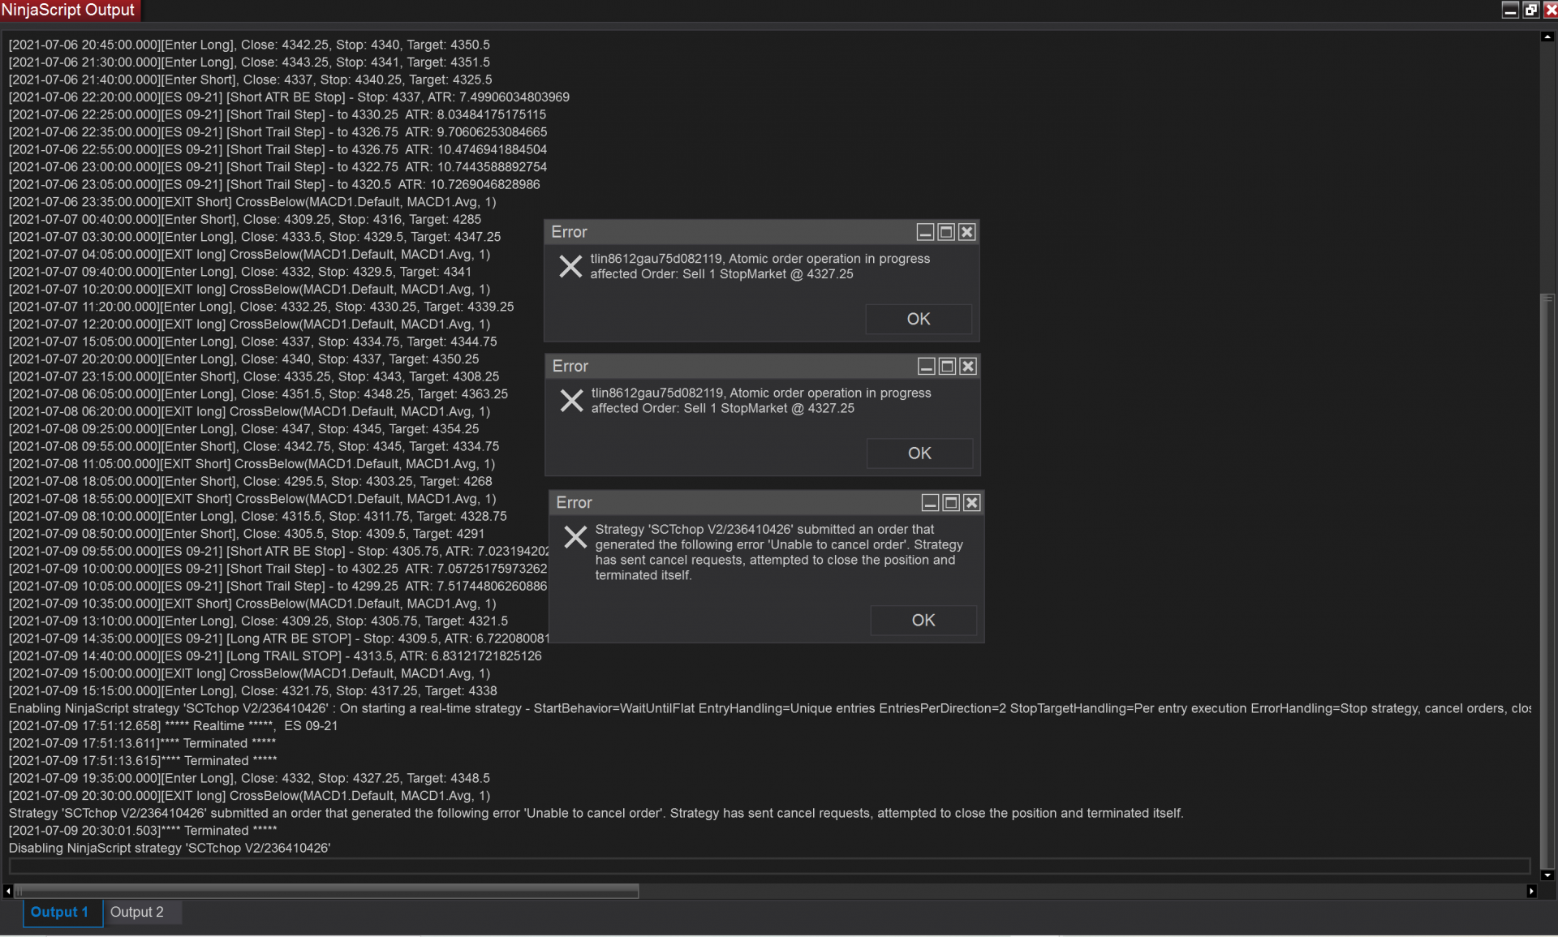Minimize the bottom strategy Error dialog
1558x937 pixels.
930,503
